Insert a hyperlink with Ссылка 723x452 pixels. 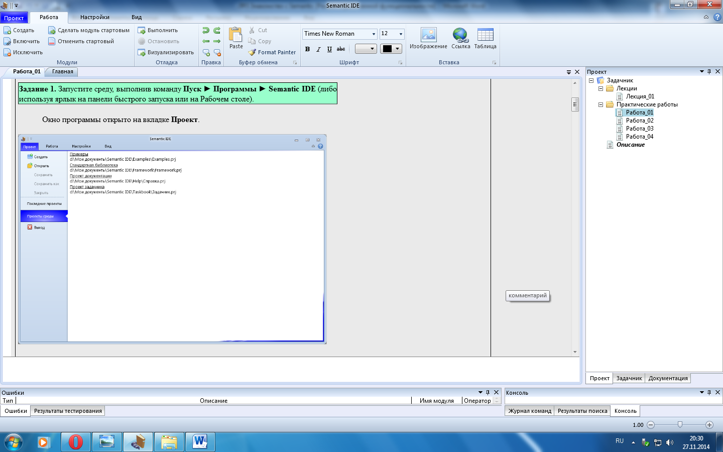click(461, 39)
